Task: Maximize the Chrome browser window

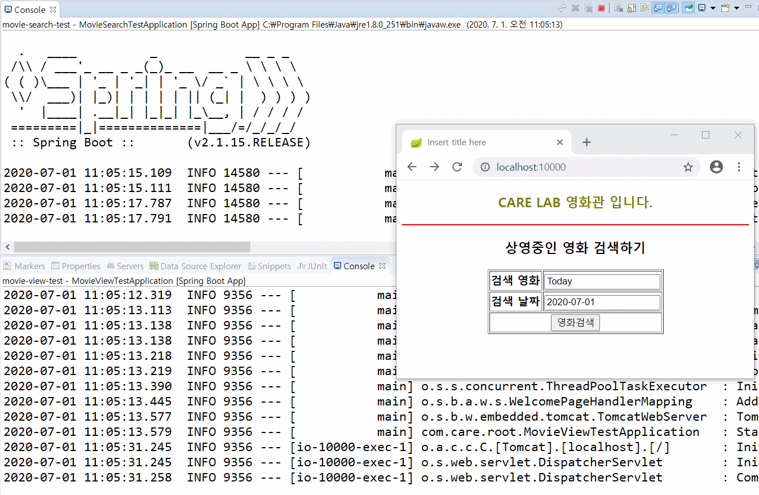Action: 705,135
